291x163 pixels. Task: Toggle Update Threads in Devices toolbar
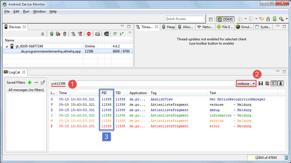tap(73, 34)
